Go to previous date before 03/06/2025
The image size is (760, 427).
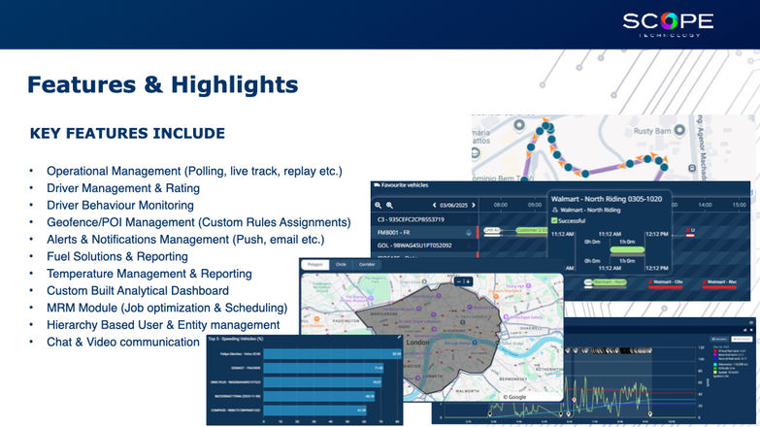[434, 205]
